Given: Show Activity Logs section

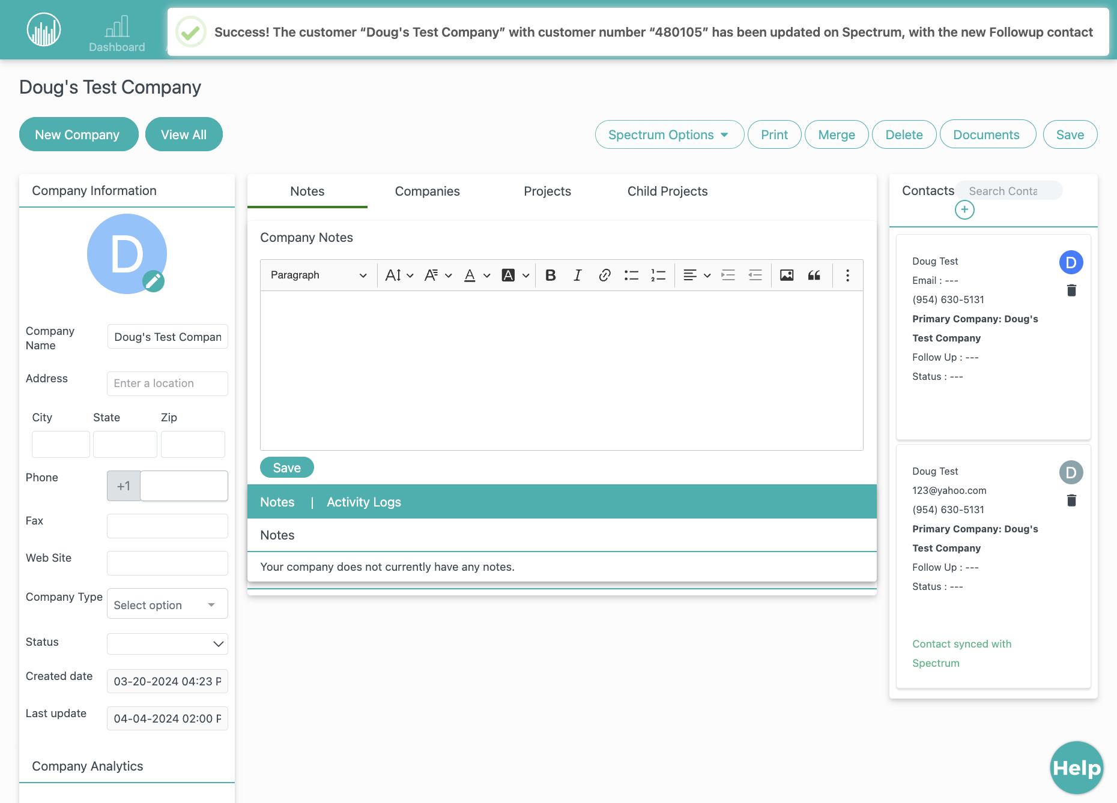Looking at the screenshot, I should (x=364, y=502).
